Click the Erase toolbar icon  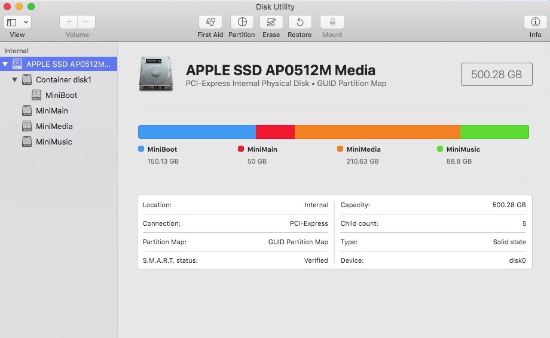coord(271,23)
